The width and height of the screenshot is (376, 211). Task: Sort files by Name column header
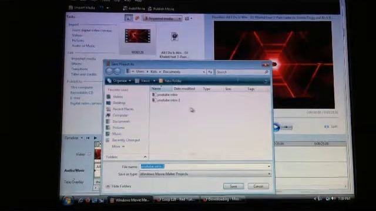(162, 89)
